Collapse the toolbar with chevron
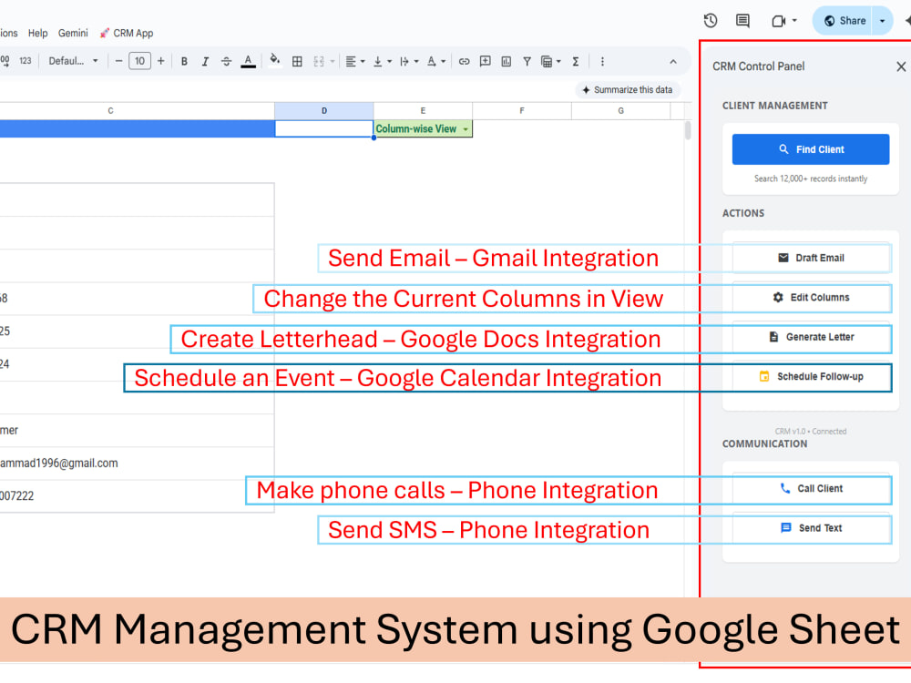The height and width of the screenshot is (683, 911). click(x=673, y=61)
